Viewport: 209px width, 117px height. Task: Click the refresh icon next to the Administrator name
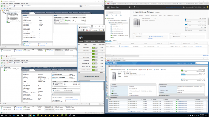click(184, 7)
